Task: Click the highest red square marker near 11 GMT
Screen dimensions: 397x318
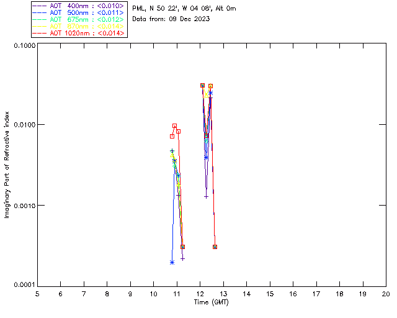Action: tap(174, 126)
